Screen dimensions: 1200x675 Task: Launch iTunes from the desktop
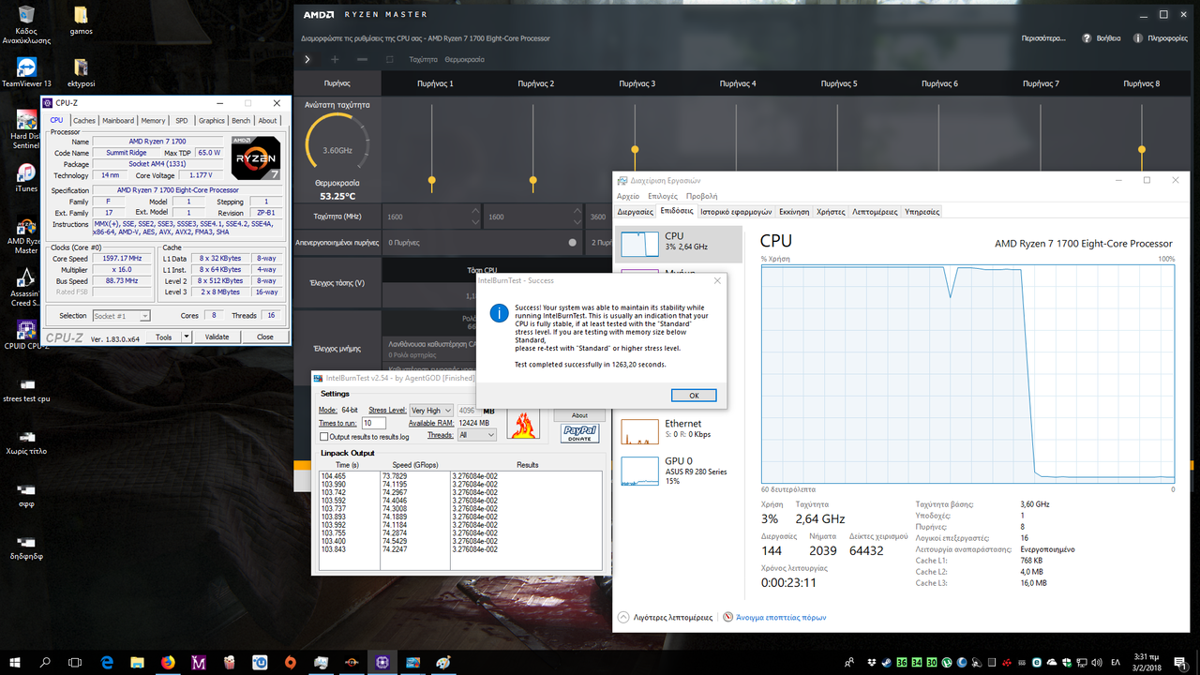tap(26, 178)
